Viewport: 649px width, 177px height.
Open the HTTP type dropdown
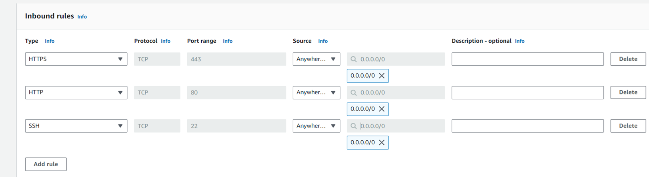(76, 92)
